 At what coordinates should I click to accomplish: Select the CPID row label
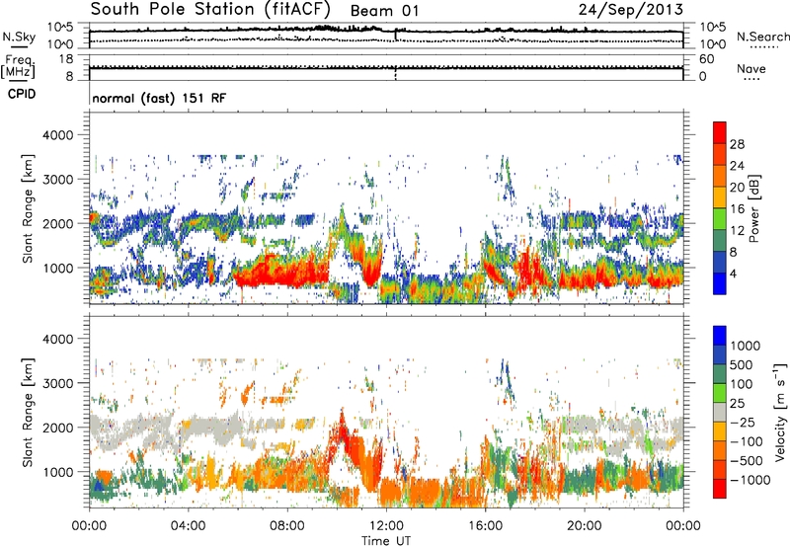22,94
